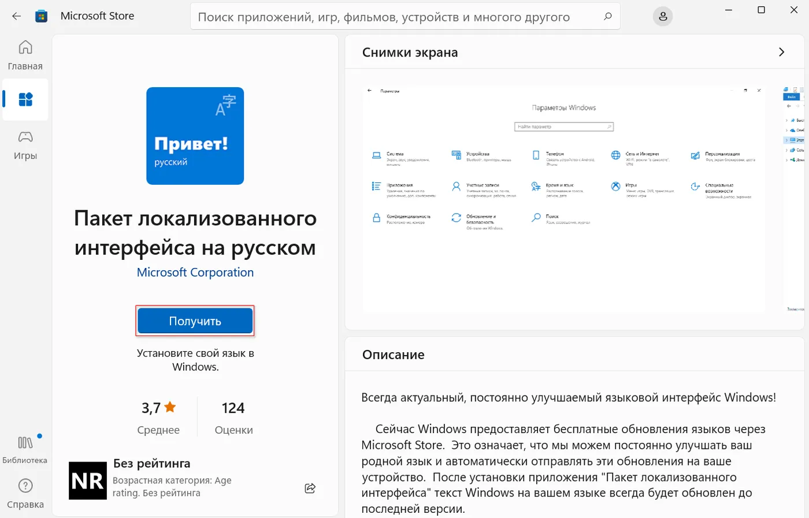The height and width of the screenshot is (518, 809).
Task: Select the Apps sidebar icon
Action: (x=25, y=99)
